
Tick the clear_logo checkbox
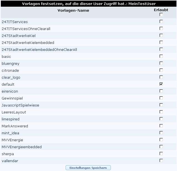(x=161, y=77)
